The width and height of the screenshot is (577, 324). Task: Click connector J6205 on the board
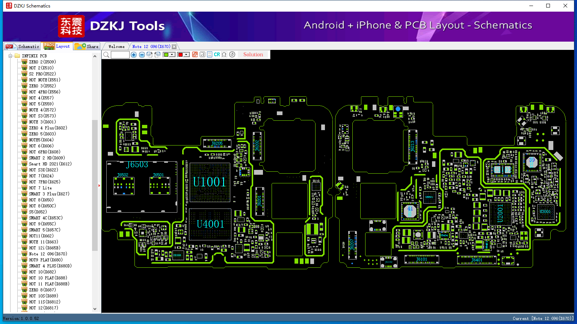217,143
